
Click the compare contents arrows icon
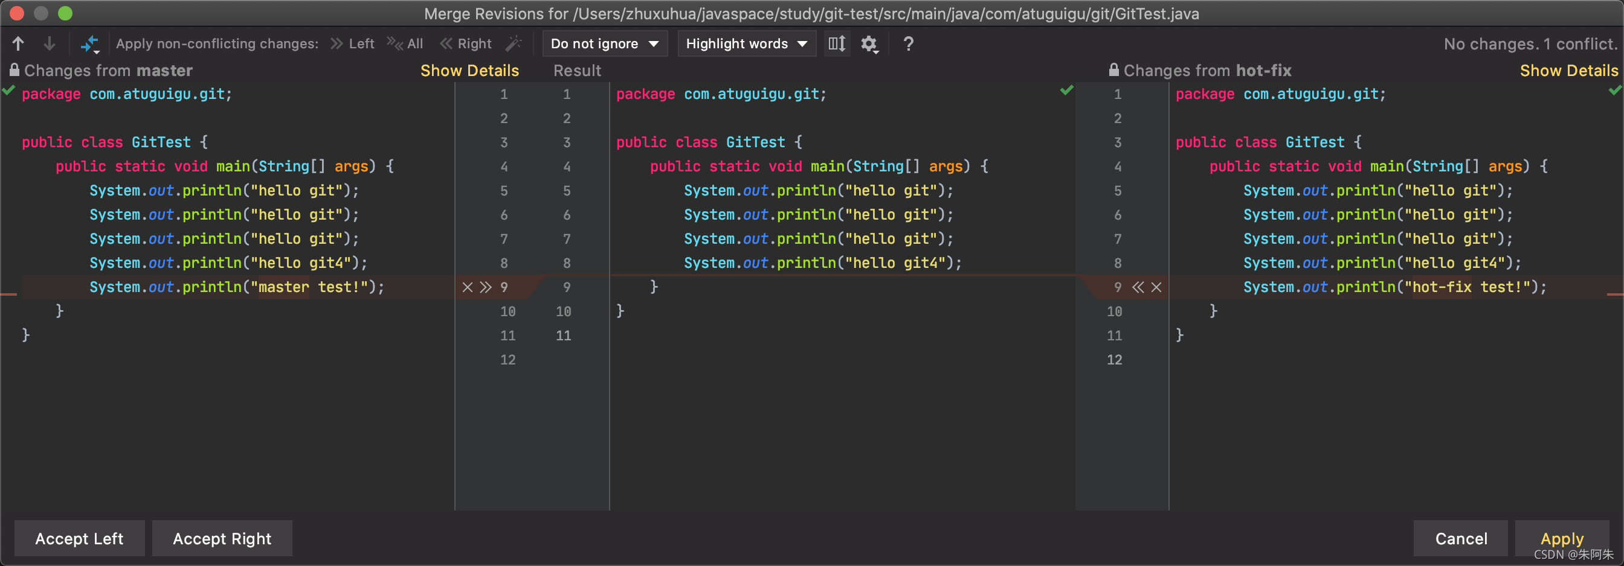[x=89, y=43]
